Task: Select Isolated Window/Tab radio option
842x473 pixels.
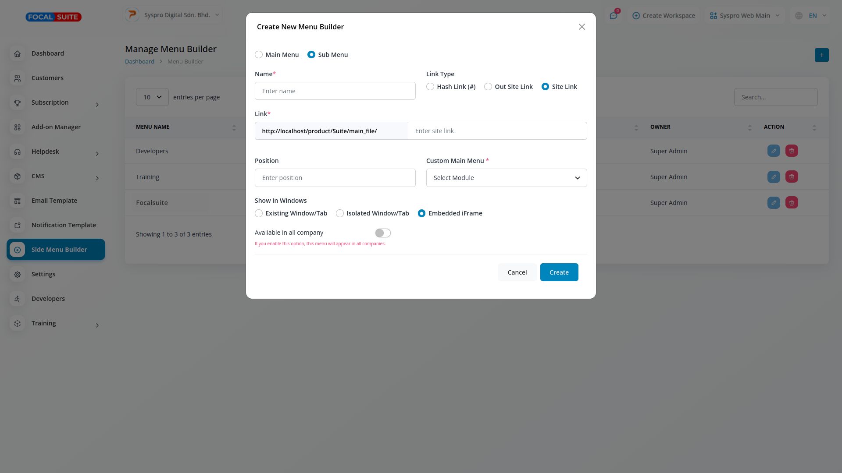Action: tap(340, 213)
